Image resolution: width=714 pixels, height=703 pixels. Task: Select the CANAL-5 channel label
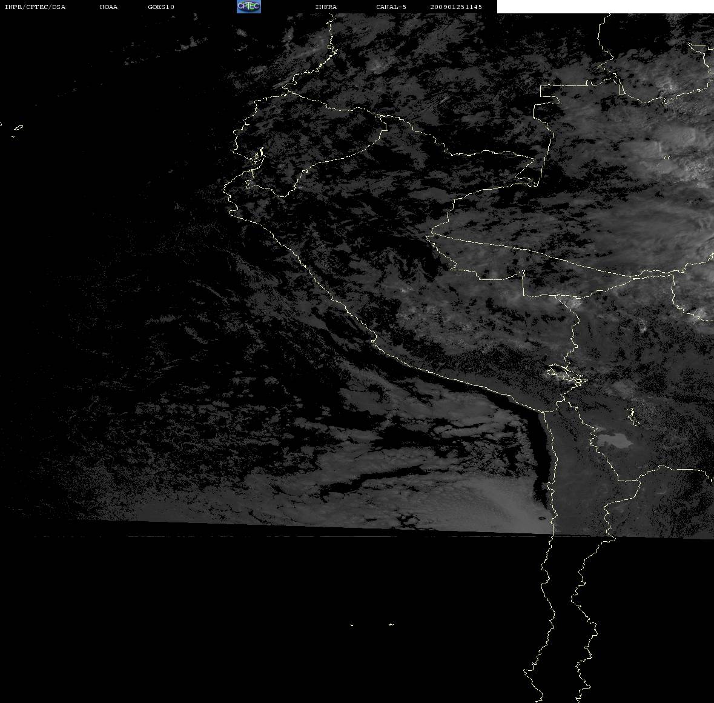click(391, 7)
